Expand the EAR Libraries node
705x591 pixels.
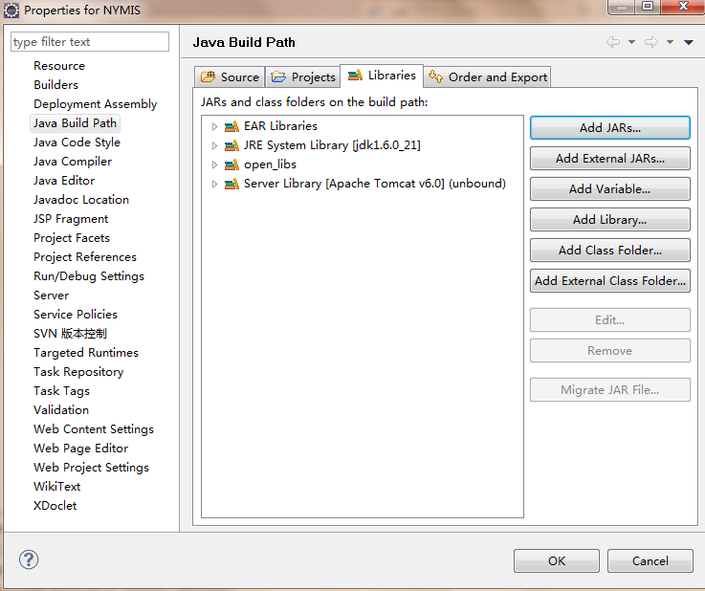point(215,127)
